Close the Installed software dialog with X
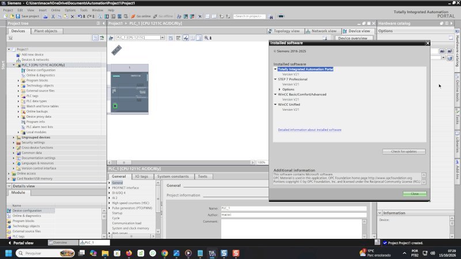This screenshot has width=461, height=259. 428,43
